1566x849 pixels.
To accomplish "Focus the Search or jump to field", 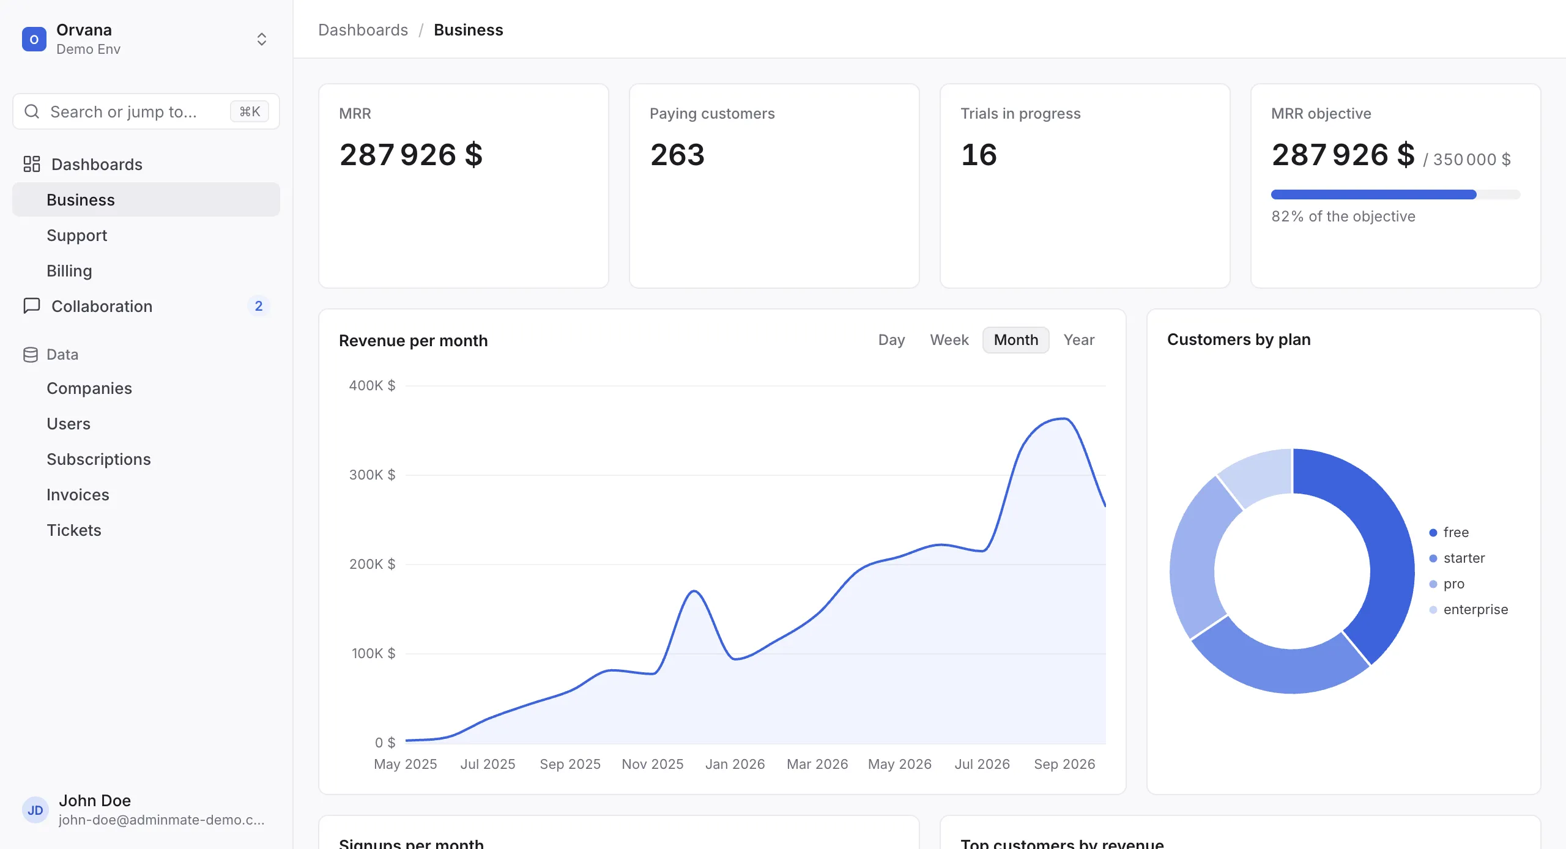I will pyautogui.click(x=146, y=111).
